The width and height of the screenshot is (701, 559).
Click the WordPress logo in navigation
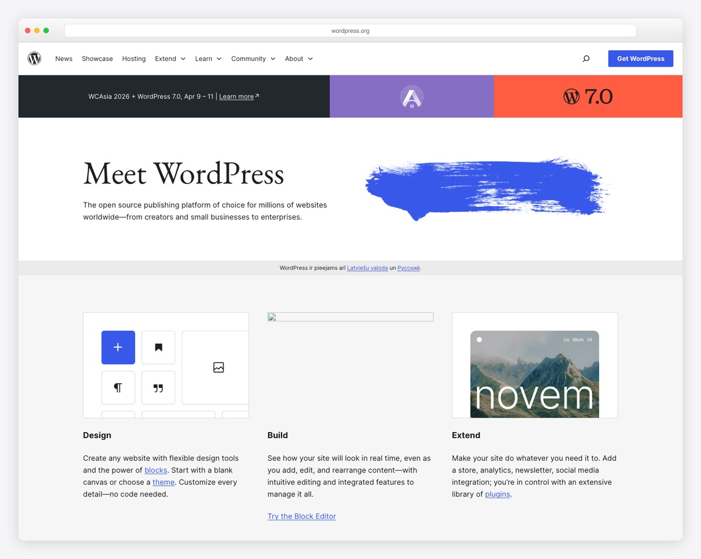pos(34,58)
